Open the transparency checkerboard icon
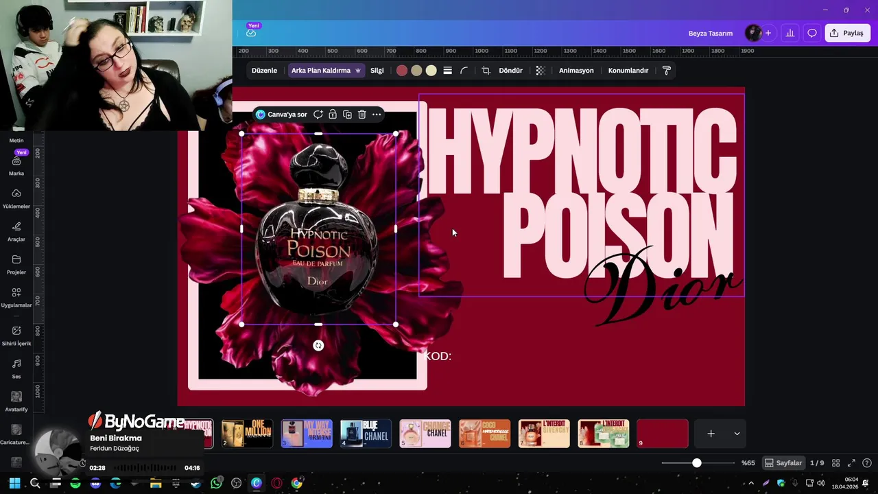Viewport: 878px width, 494px height. click(541, 71)
